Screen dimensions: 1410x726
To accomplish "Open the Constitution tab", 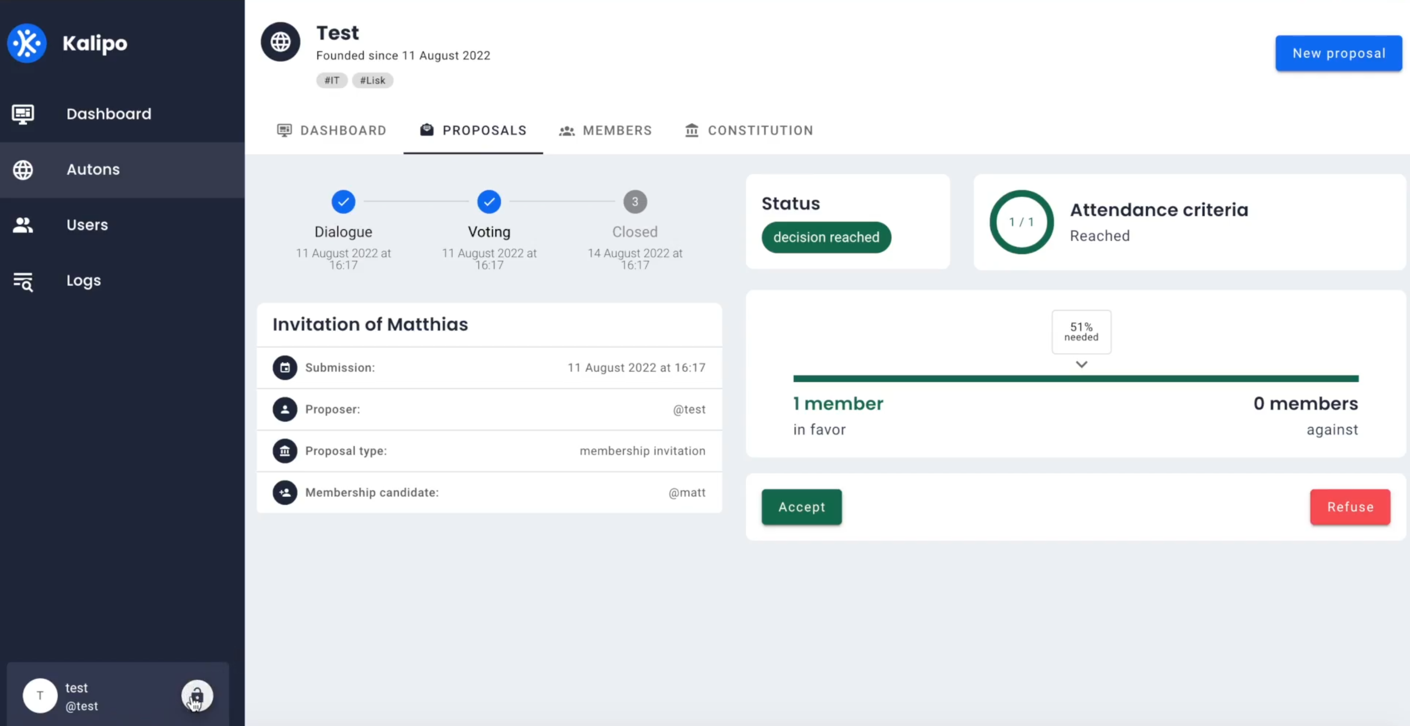I will click(x=749, y=130).
